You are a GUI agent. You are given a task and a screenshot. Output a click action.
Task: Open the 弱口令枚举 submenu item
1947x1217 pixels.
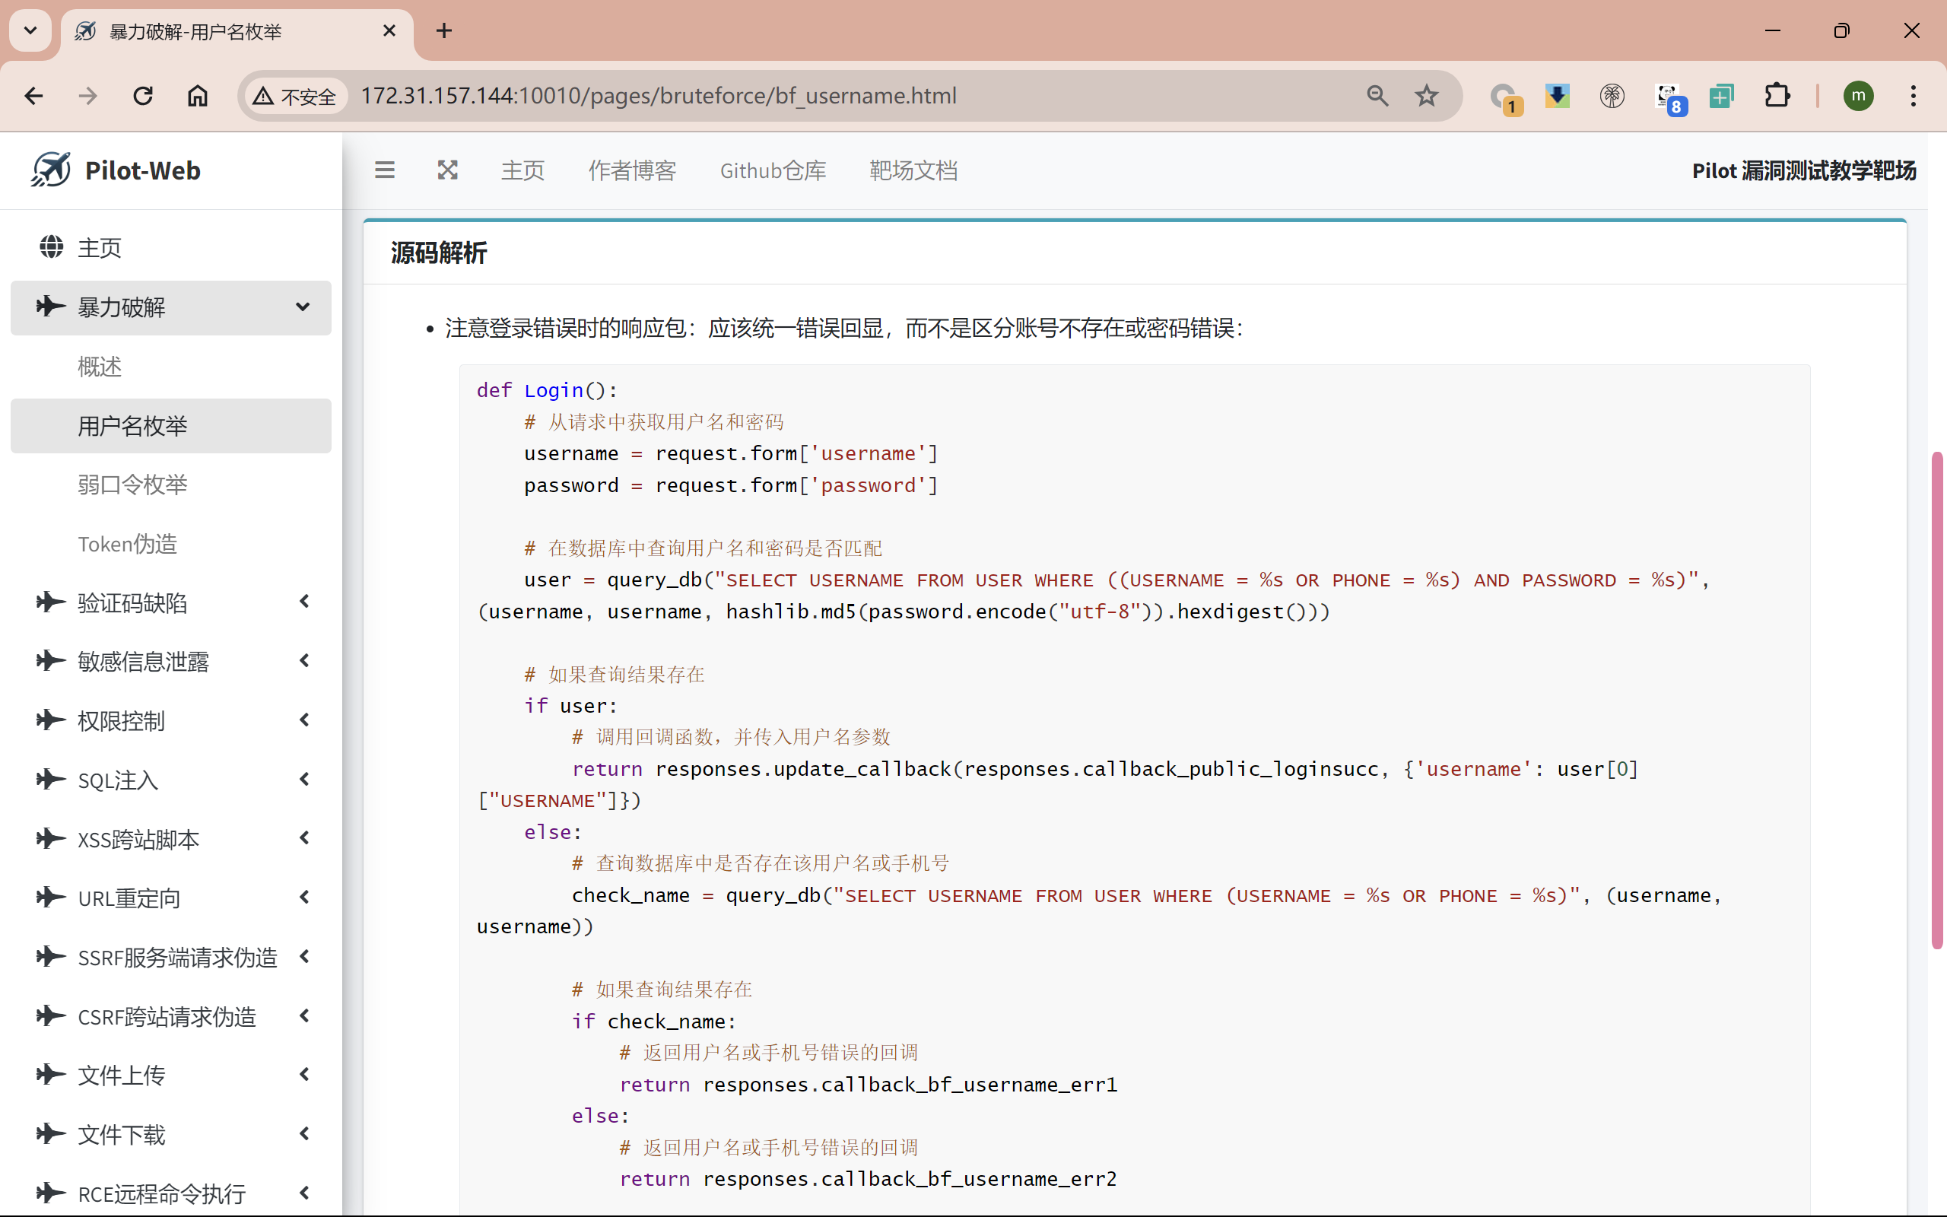click(133, 485)
